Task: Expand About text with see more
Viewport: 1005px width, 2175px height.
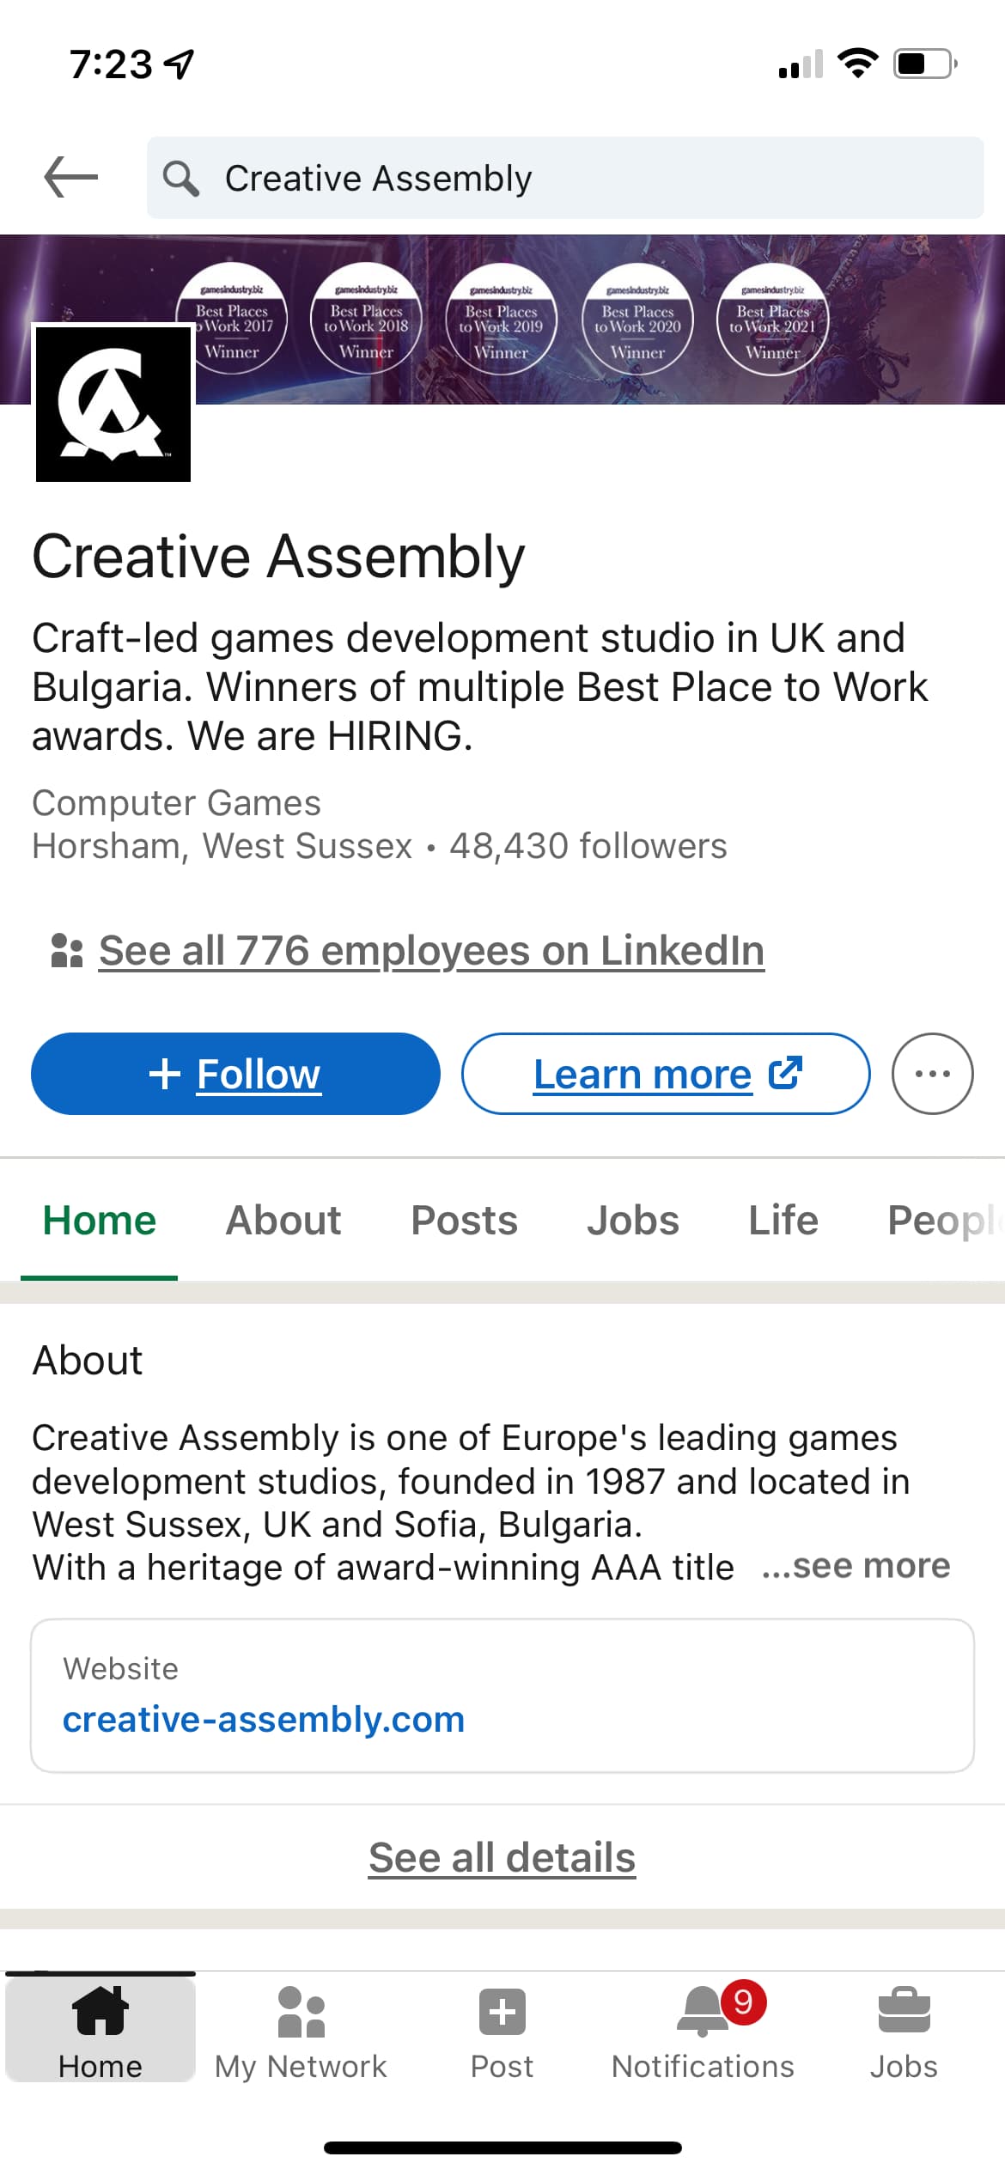Action: (856, 1566)
